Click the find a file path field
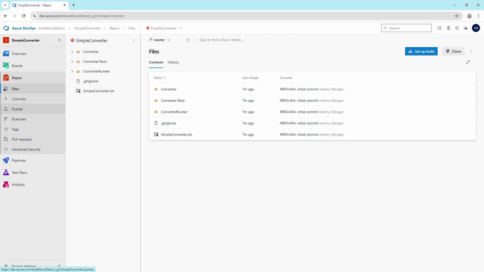This screenshot has width=484, height=272. click(242, 40)
